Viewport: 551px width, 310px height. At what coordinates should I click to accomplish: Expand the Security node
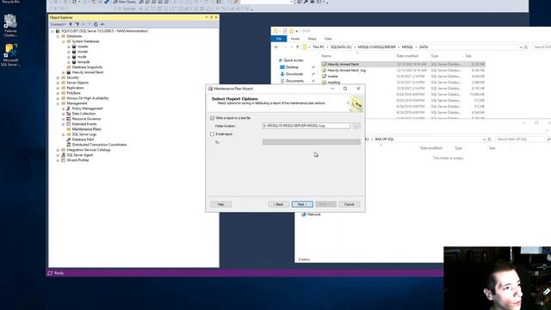[x=58, y=77]
